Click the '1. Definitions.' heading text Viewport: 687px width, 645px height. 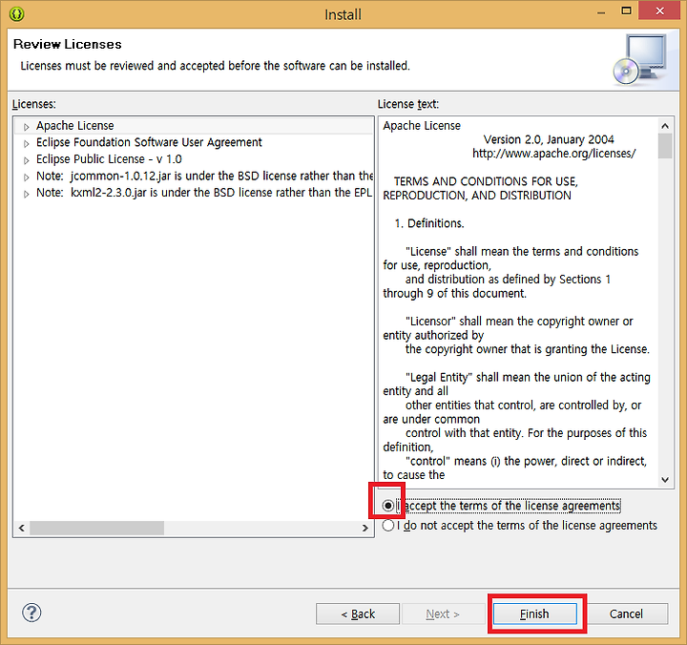pos(429,223)
